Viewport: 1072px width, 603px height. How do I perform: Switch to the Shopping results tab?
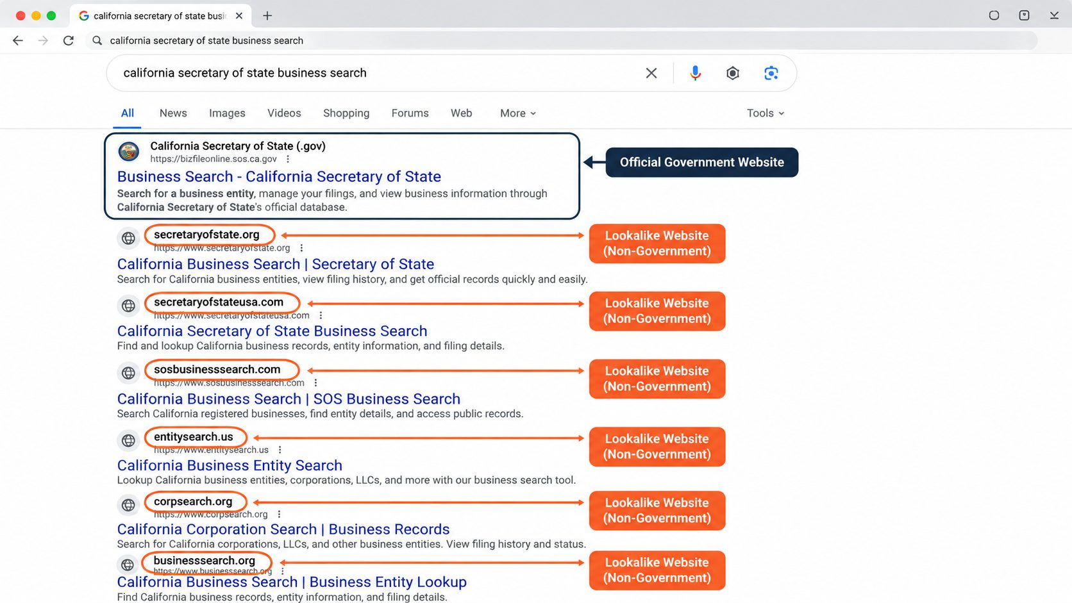(346, 113)
